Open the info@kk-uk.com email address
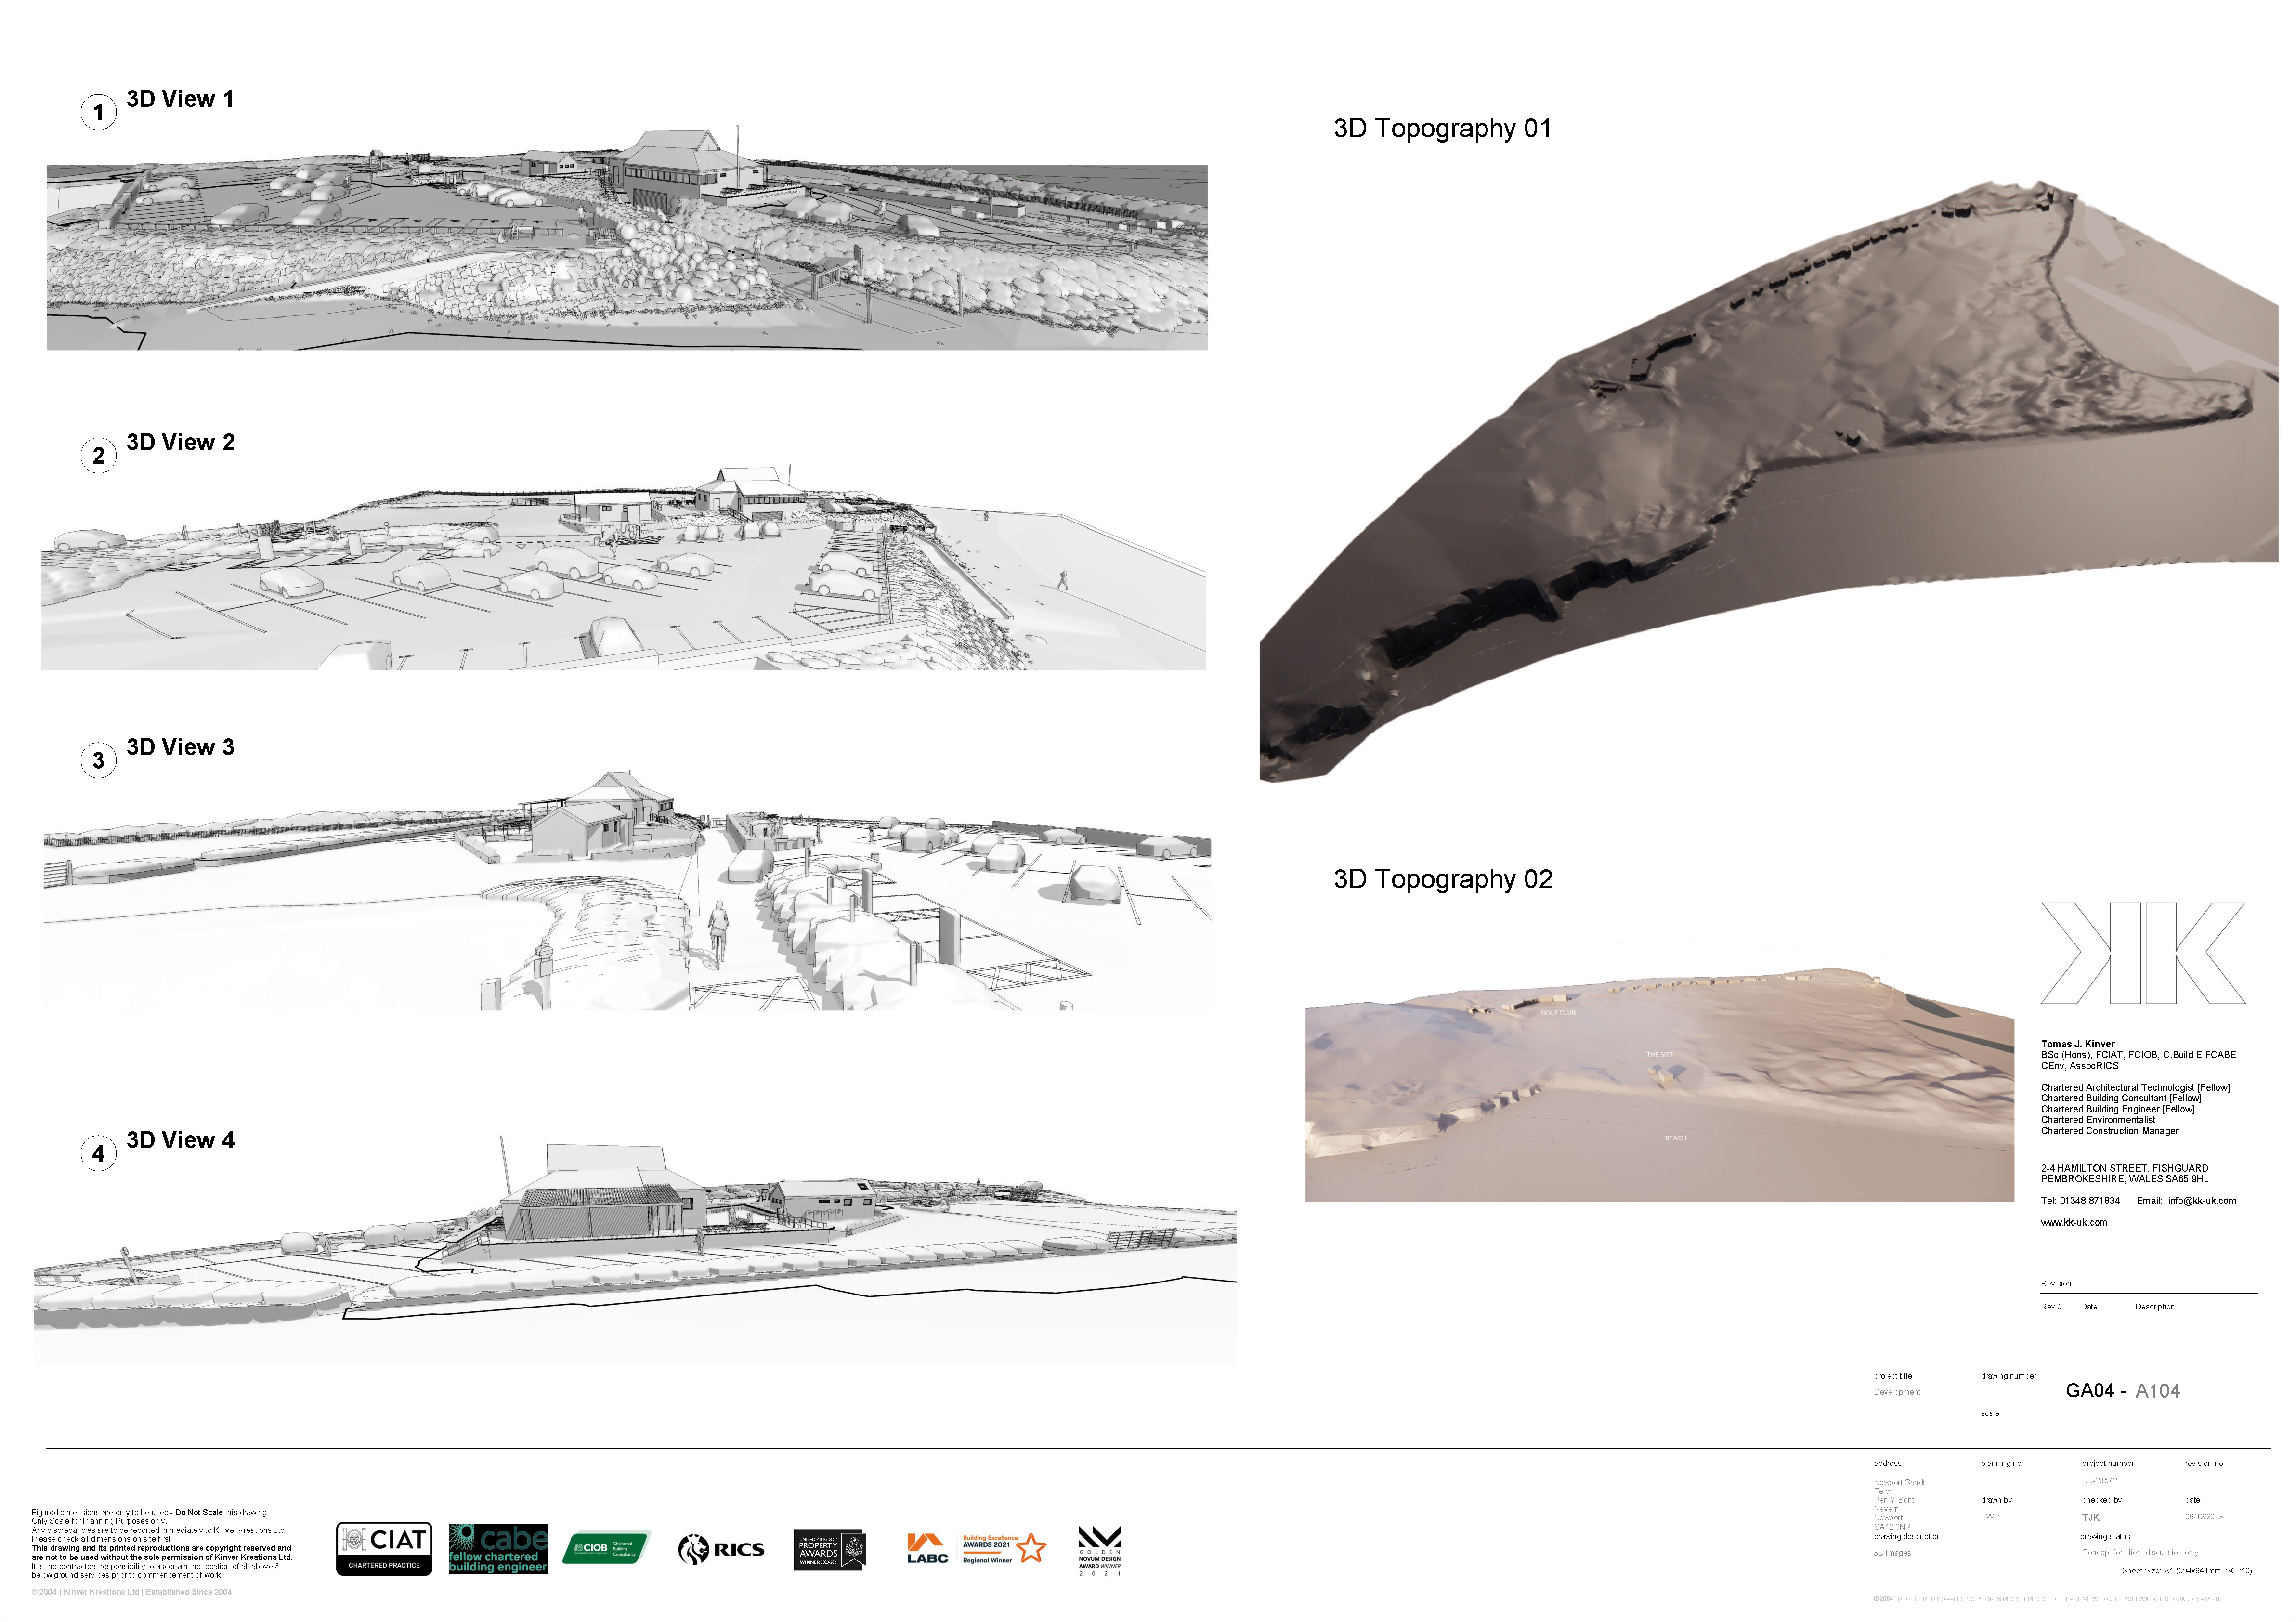Screen dimensions: 2296x1622 tap(2201, 1201)
